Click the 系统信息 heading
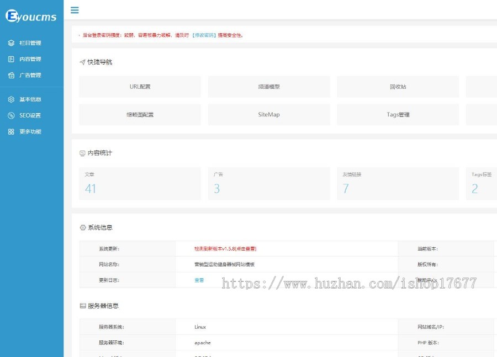The width and height of the screenshot is (497, 357). [x=100, y=227]
